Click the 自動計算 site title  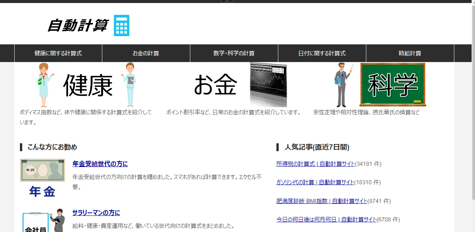pos(78,26)
